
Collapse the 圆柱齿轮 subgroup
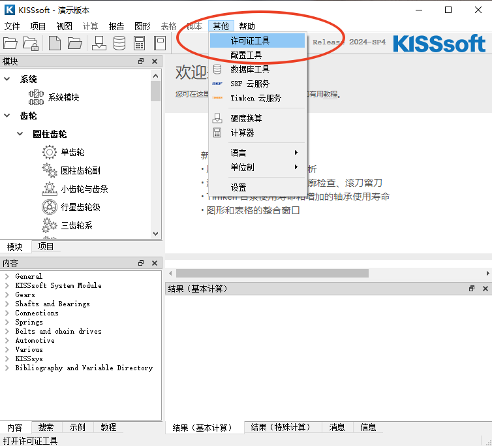[x=20, y=134]
